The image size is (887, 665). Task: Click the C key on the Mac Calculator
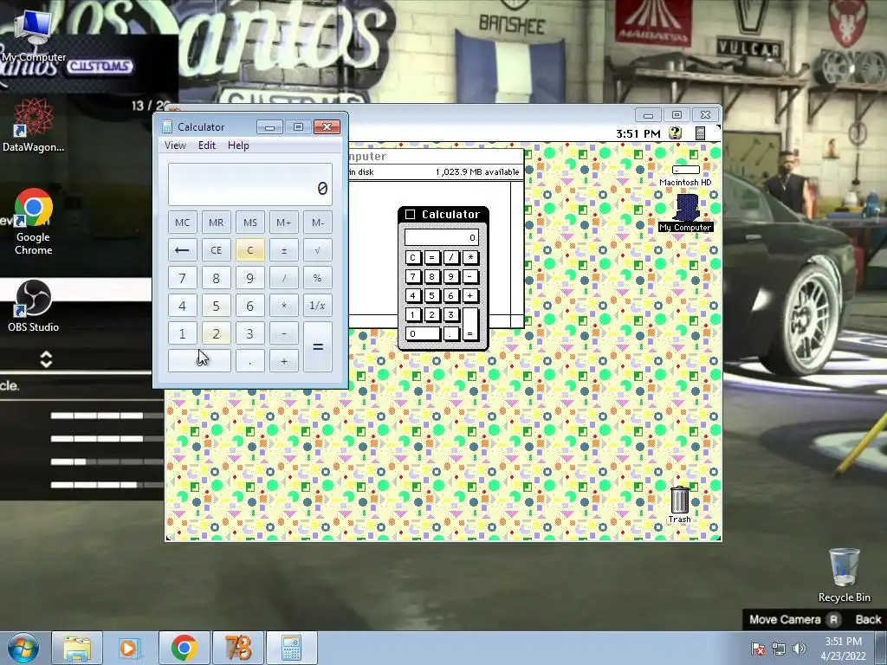point(413,258)
